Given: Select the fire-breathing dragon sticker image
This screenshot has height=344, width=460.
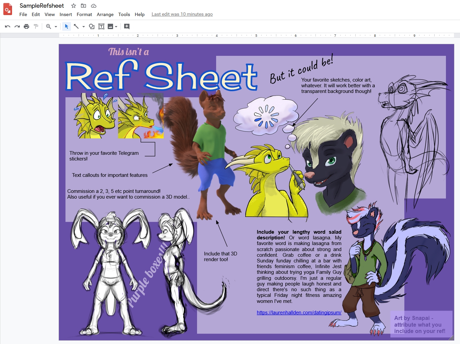Looking at the screenshot, I should click(141, 116).
